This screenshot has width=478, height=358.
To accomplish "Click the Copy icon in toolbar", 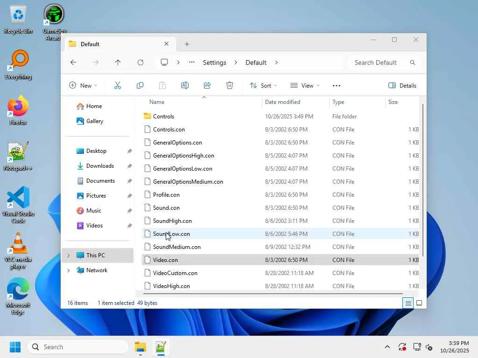I will click(140, 86).
